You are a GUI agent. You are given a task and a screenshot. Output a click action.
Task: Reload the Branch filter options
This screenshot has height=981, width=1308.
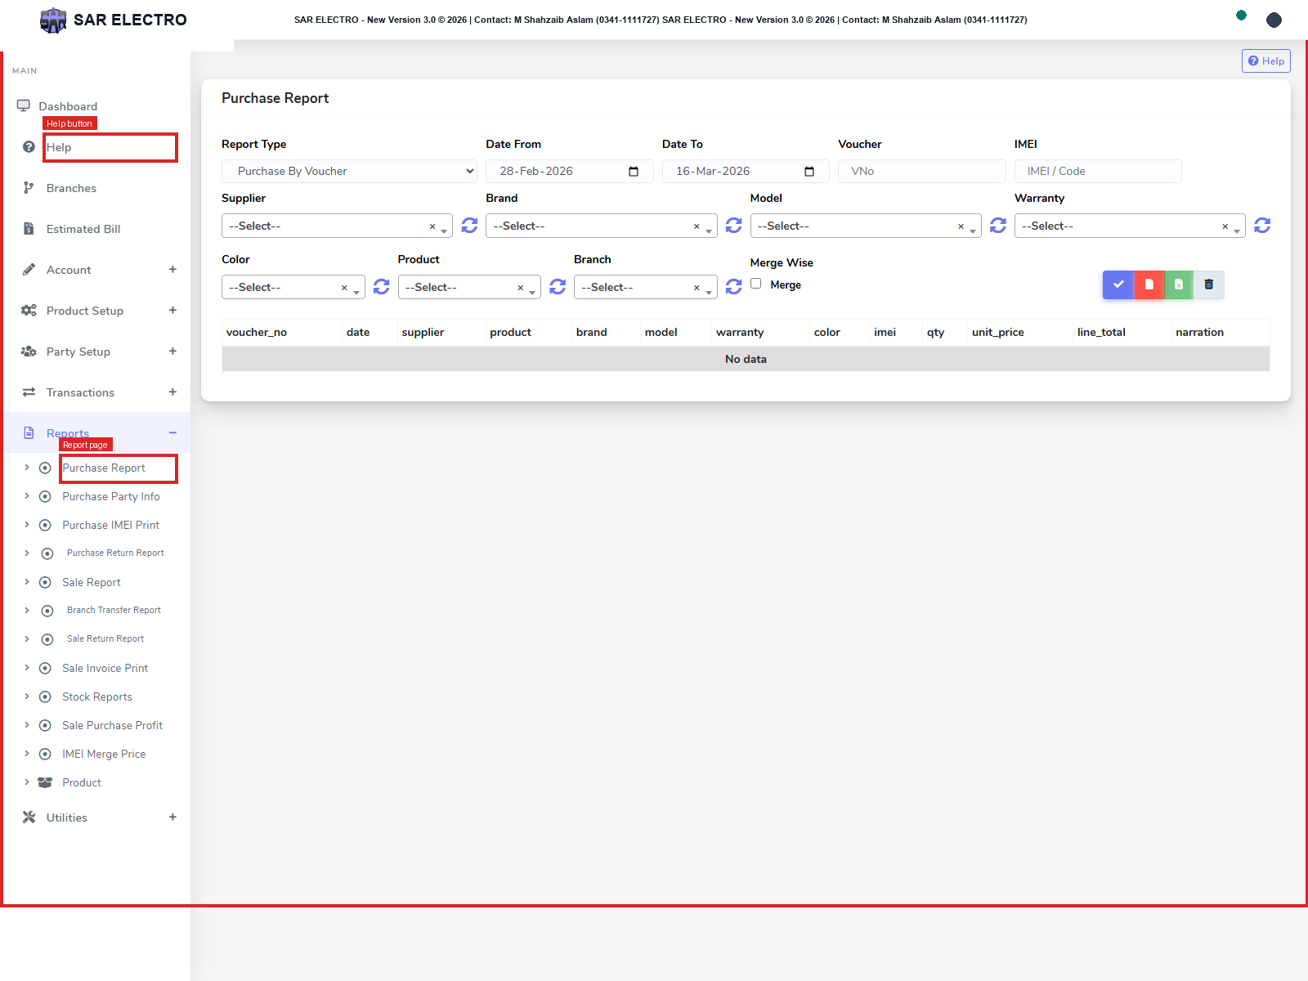coord(734,287)
